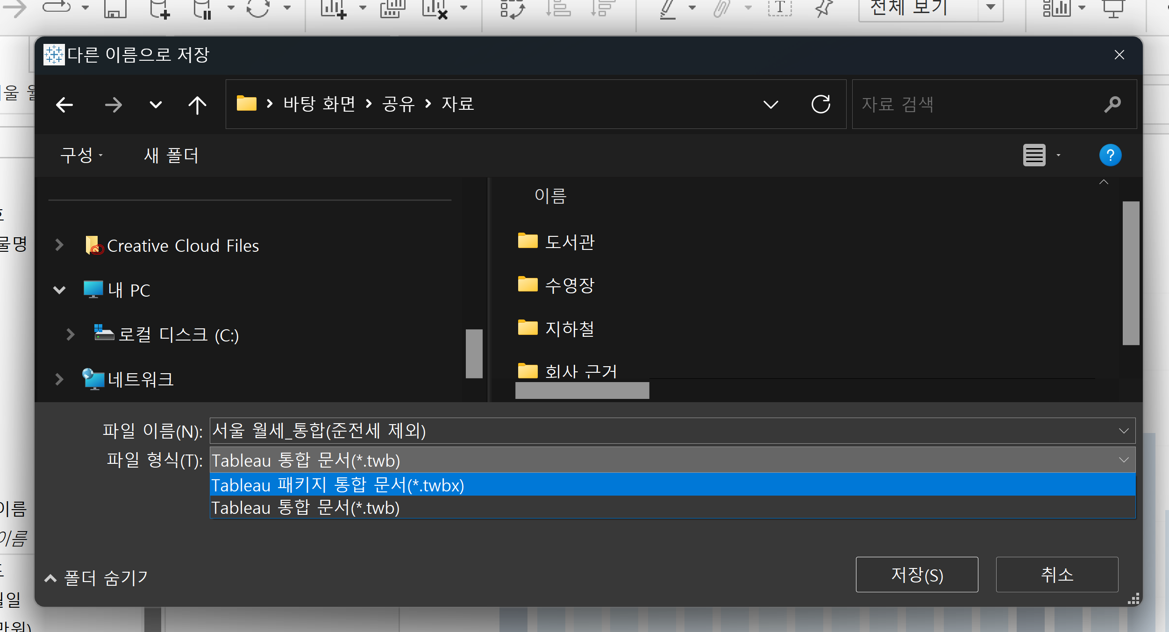Viewport: 1169px width, 632px height.
Task: Click the presentation mode icon
Action: [x=1113, y=8]
